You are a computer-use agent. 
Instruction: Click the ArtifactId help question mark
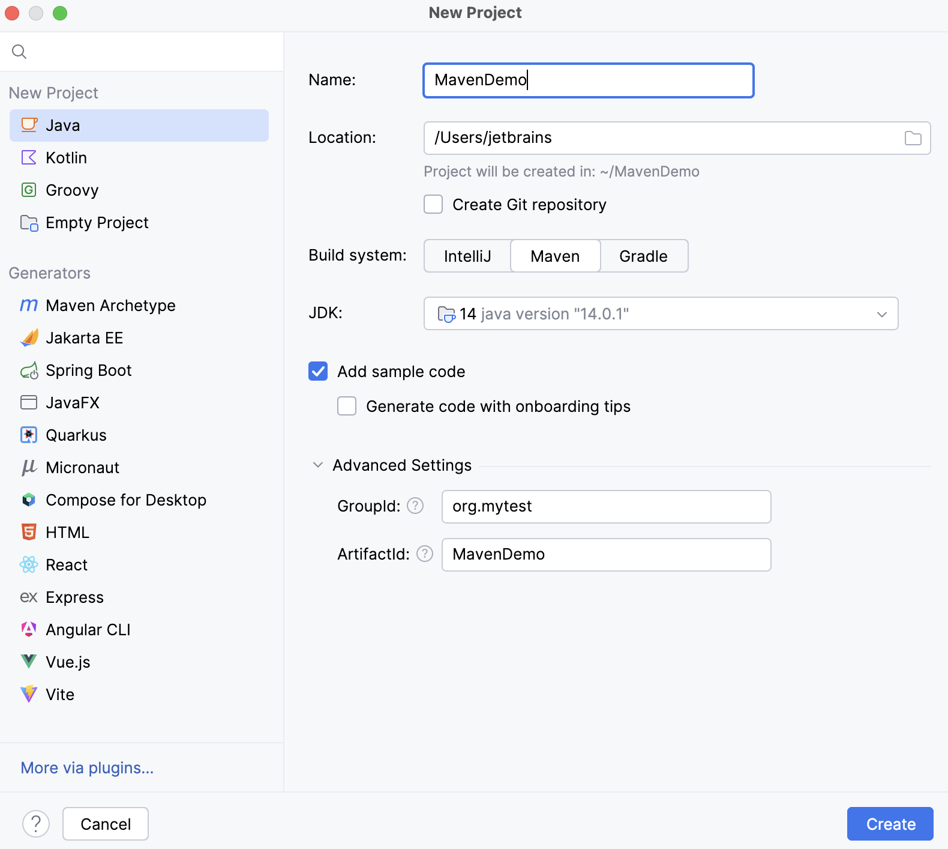coord(425,554)
